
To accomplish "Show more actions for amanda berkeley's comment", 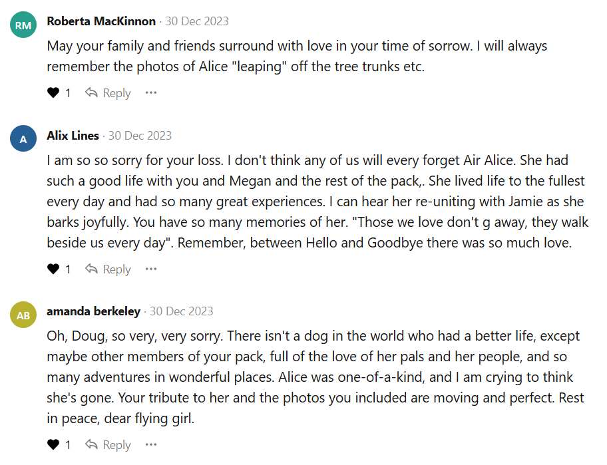I will pos(151,445).
